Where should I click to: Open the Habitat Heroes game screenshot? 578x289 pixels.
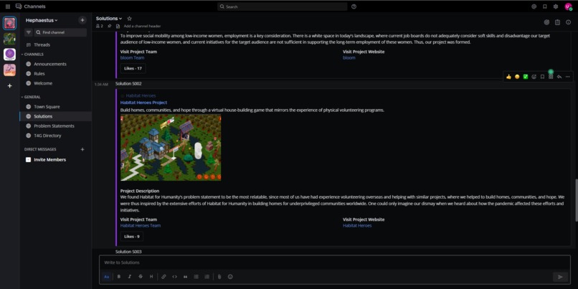[x=171, y=148]
